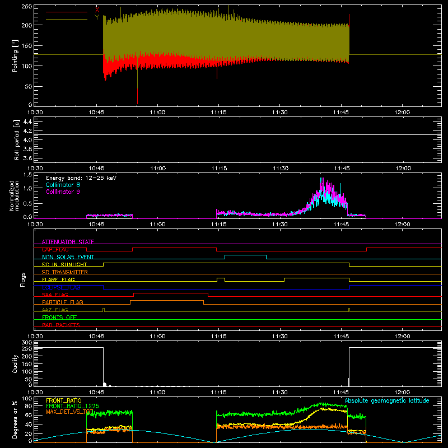Viewport: 448px width, 448px height.
Task: Click the GAP_FLAG label
Action: coord(55,249)
